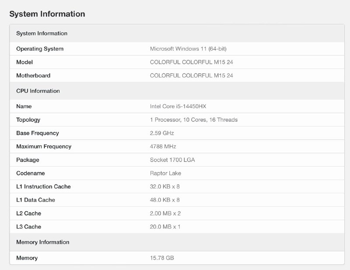The height and width of the screenshot is (270, 350).
Task: Select the '4788 MHz' value
Action: point(163,147)
